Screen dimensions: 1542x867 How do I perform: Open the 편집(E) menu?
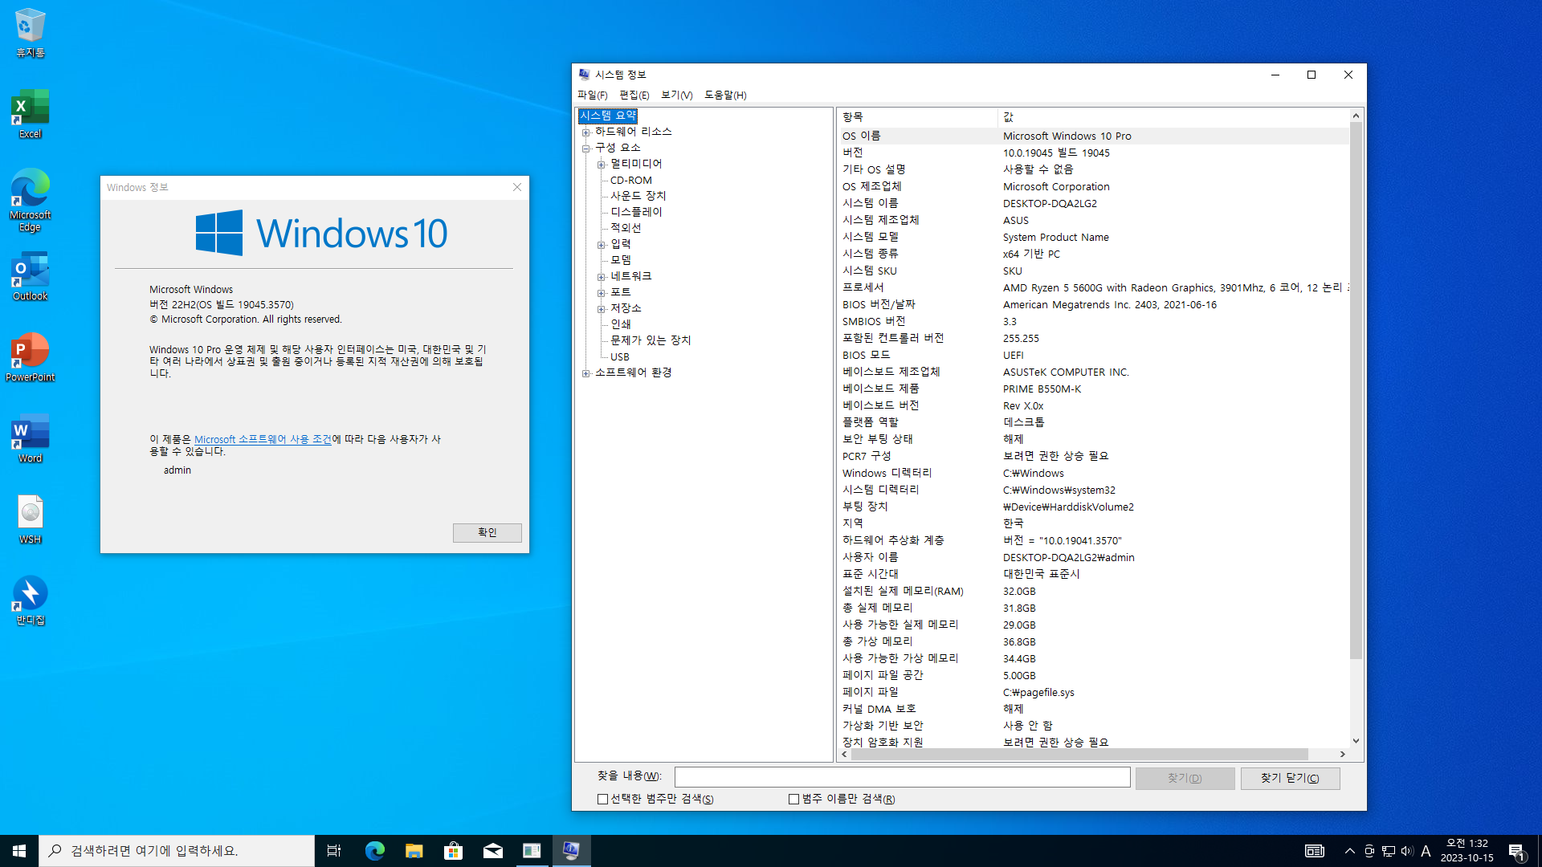pos(634,95)
